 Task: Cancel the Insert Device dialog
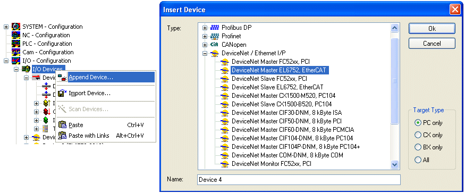click(432, 44)
